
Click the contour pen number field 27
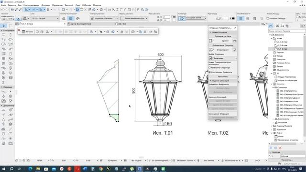pyautogui.click(x=225, y=18)
